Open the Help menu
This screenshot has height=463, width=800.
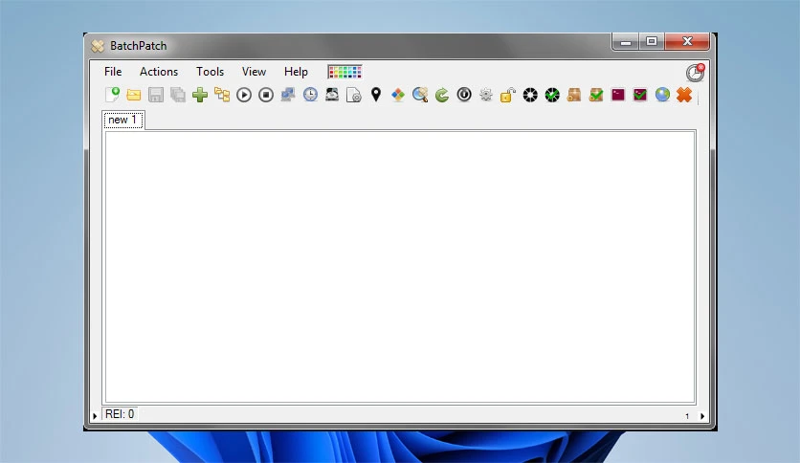click(x=296, y=72)
